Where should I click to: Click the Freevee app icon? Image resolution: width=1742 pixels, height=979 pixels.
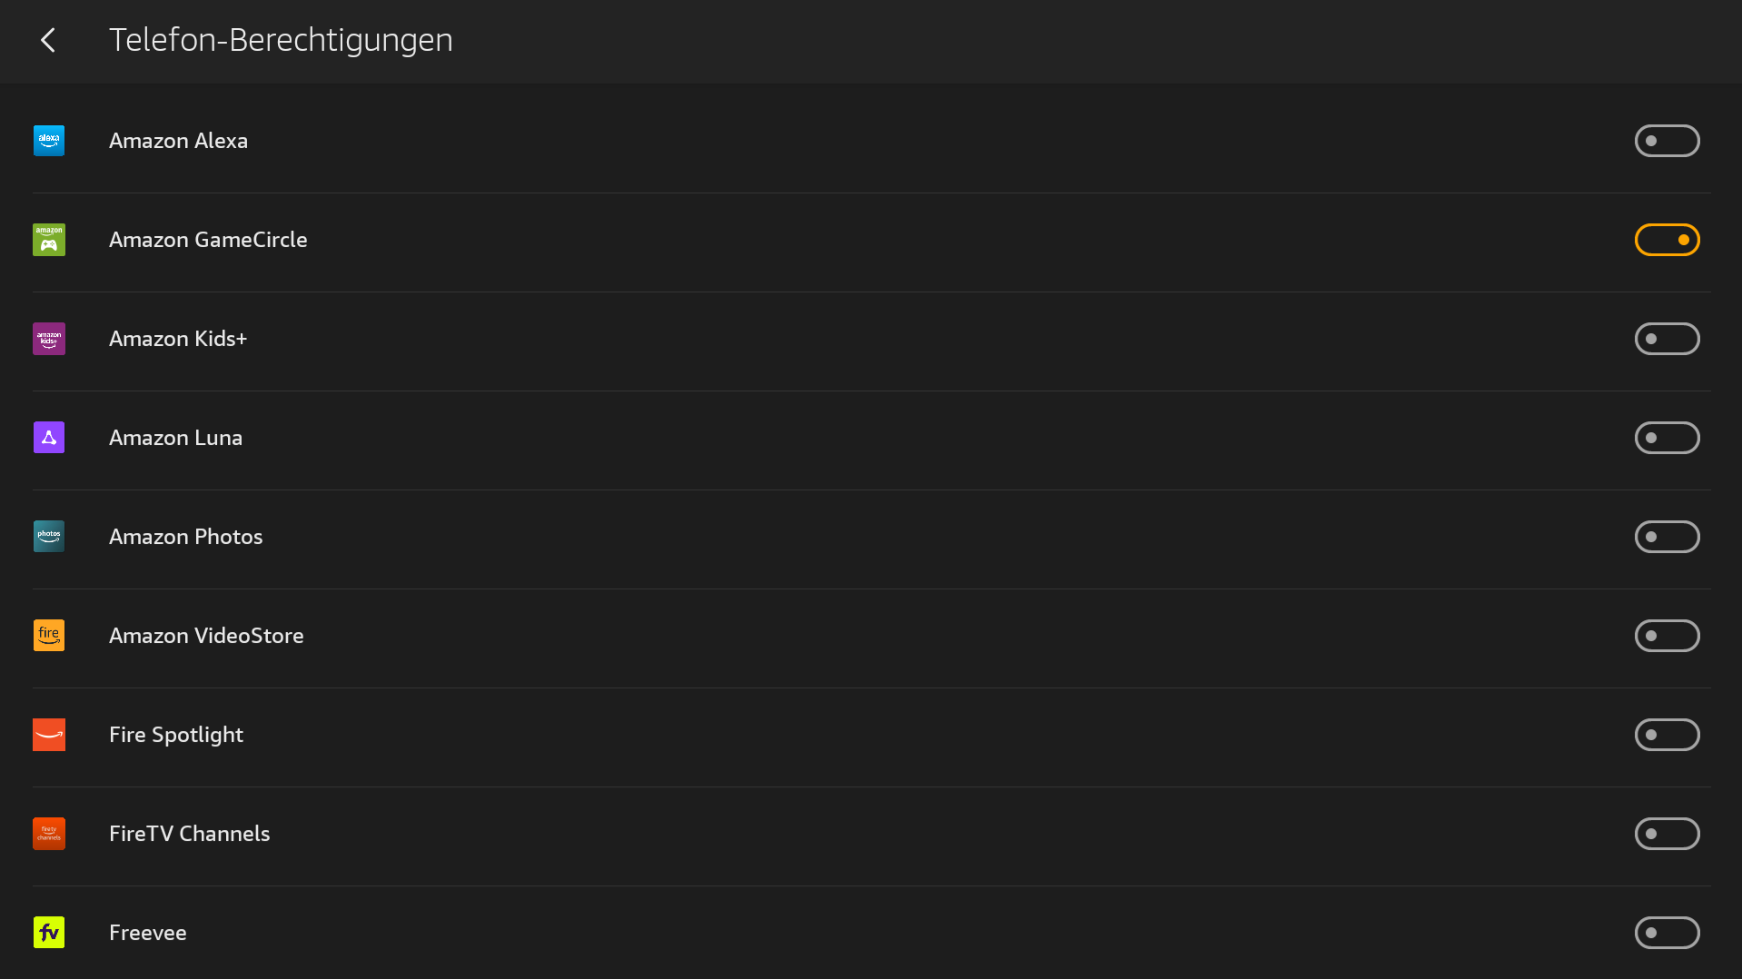click(49, 933)
